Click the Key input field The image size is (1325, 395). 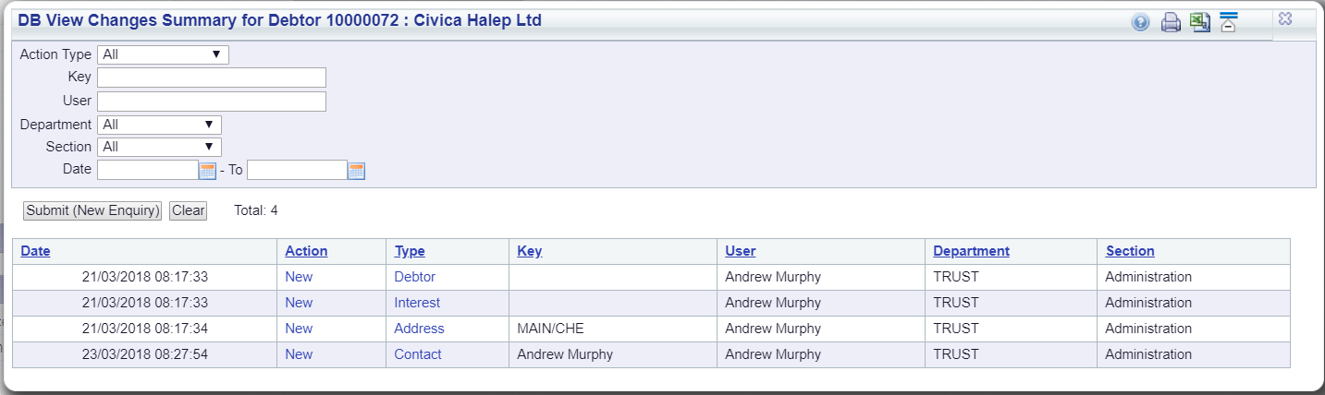coord(212,77)
